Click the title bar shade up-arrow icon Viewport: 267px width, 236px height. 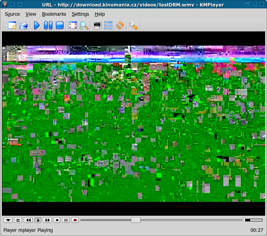pos(20,4)
